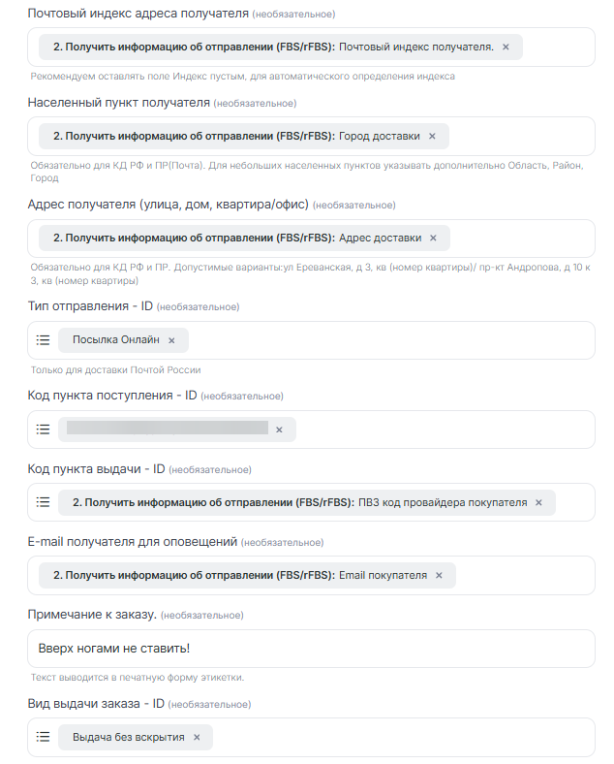614x764 pixels.
Task: Remove the 'Адрес доставки' tag
Action: coord(433,239)
